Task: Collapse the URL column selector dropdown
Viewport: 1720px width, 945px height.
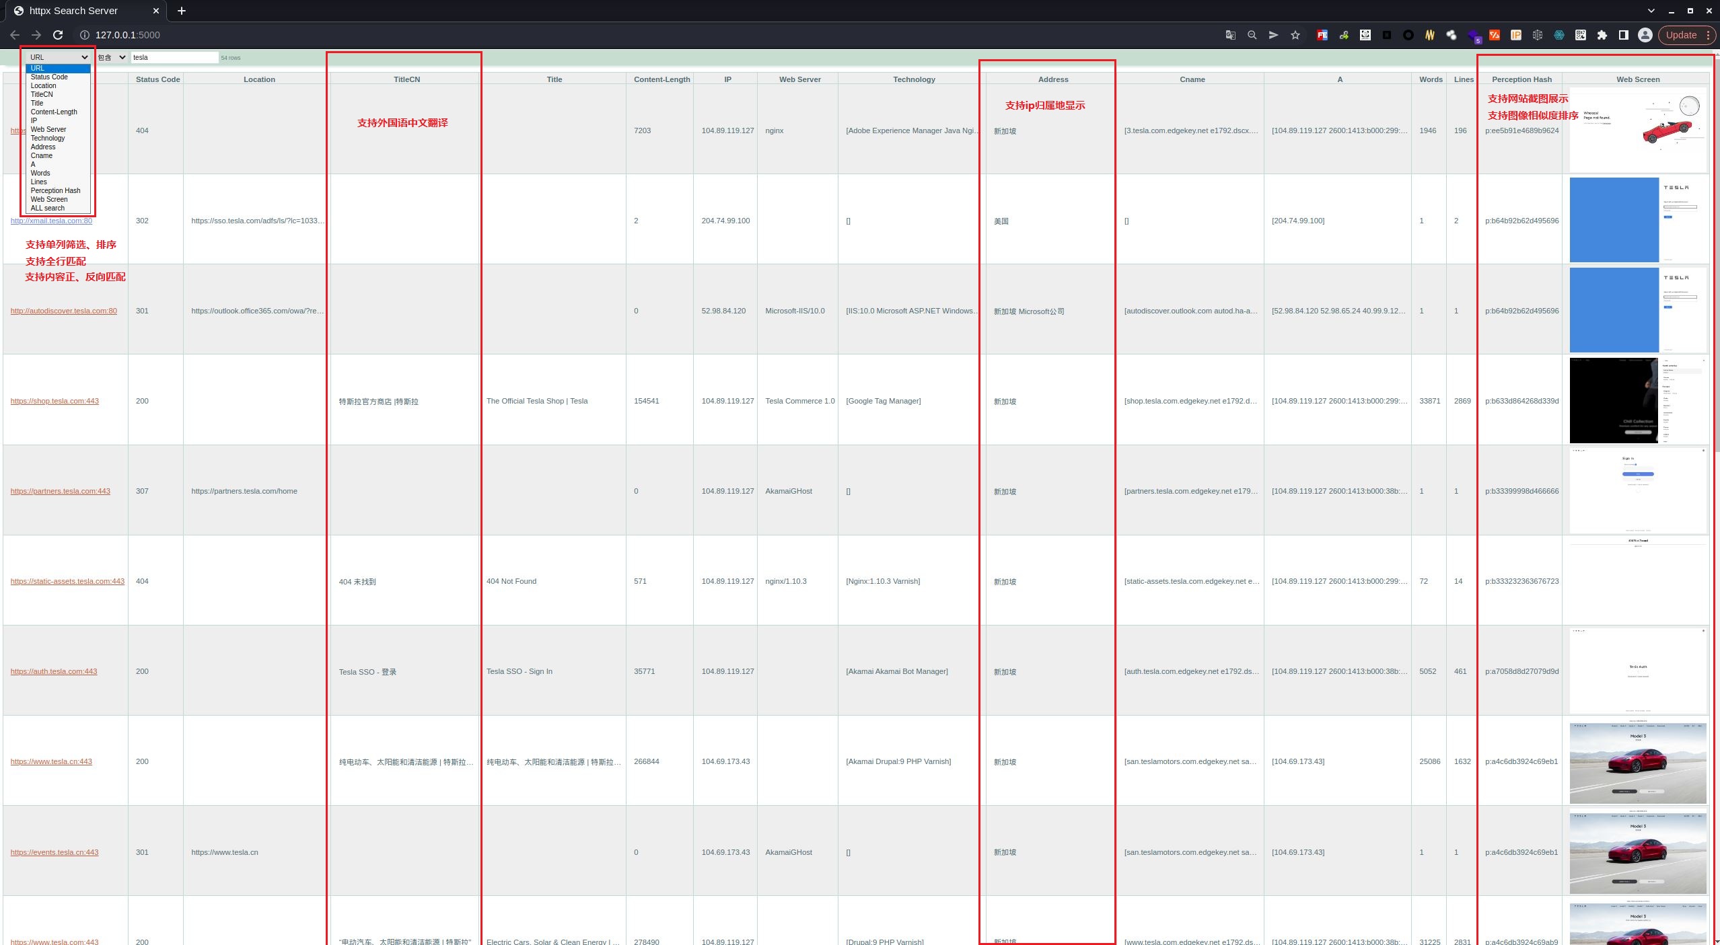Action: 59,57
